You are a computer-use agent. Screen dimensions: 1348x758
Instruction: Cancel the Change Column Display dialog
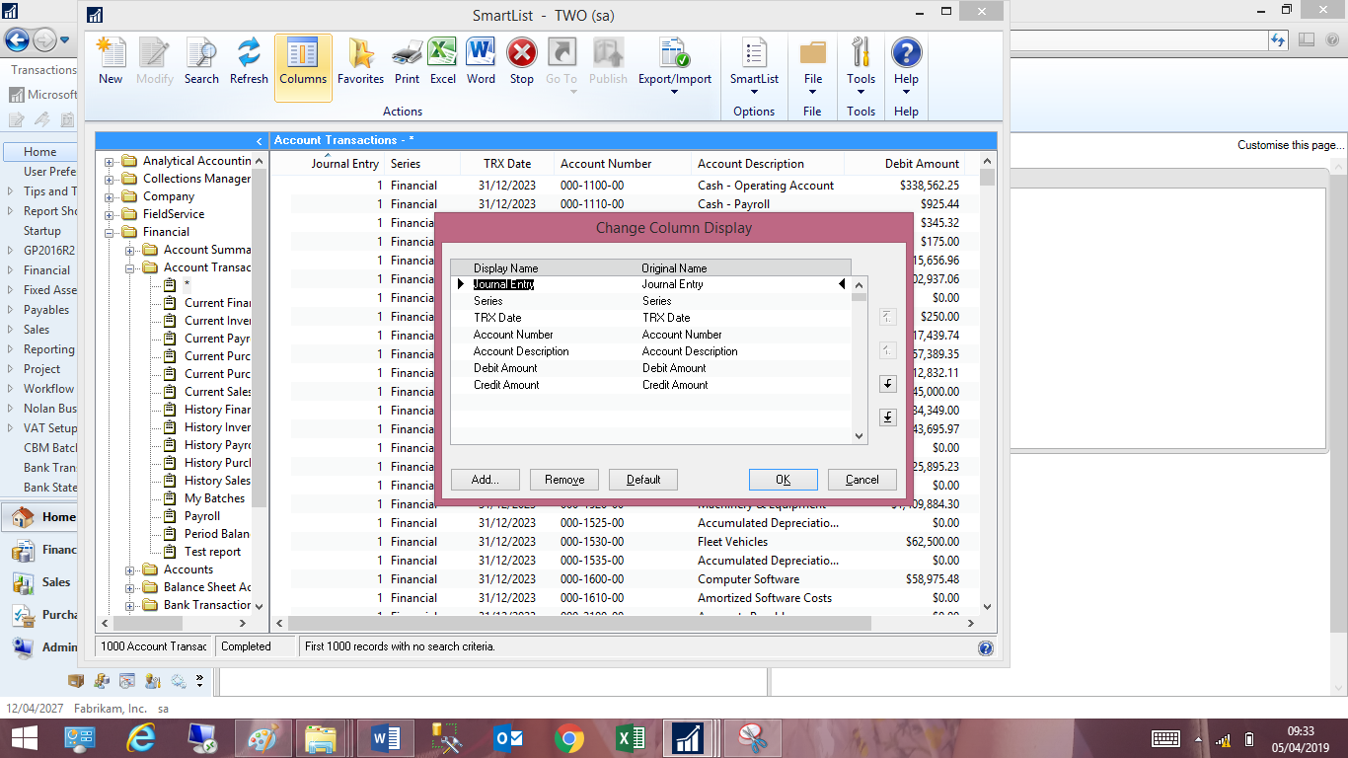point(862,480)
